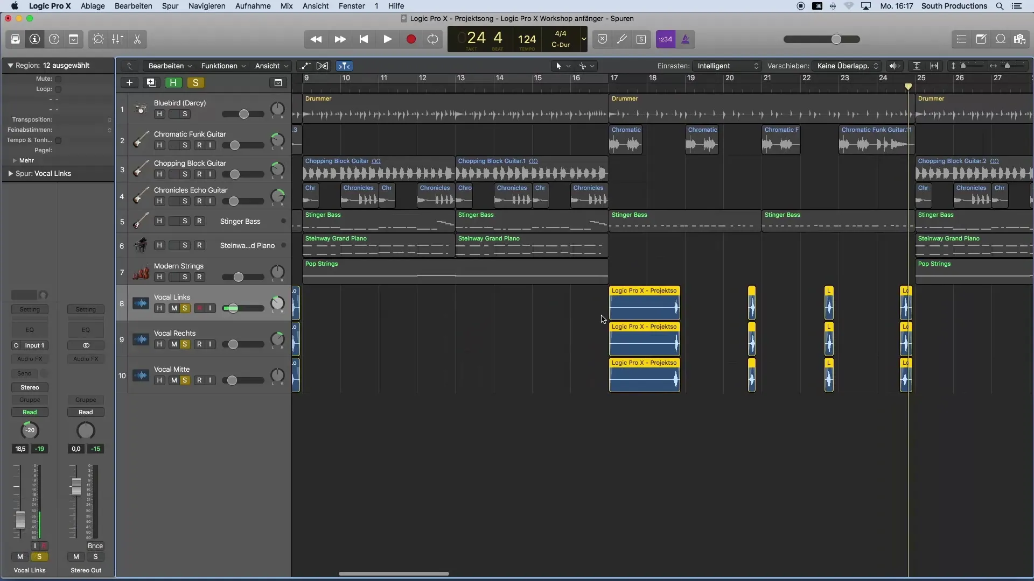This screenshot has height=581, width=1034.
Task: Mute the Vocal Links track
Action: coord(173,308)
